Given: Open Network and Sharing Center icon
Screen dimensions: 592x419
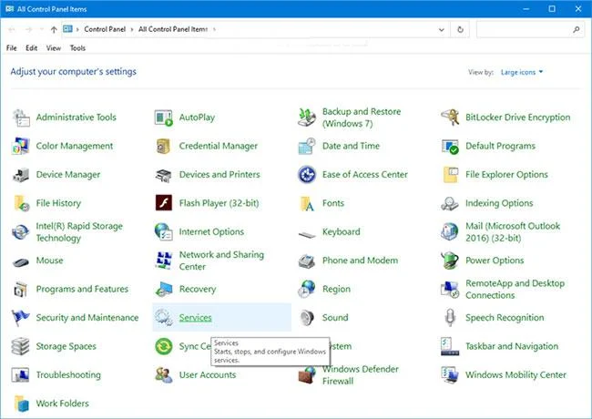Looking at the screenshot, I should [x=164, y=261].
